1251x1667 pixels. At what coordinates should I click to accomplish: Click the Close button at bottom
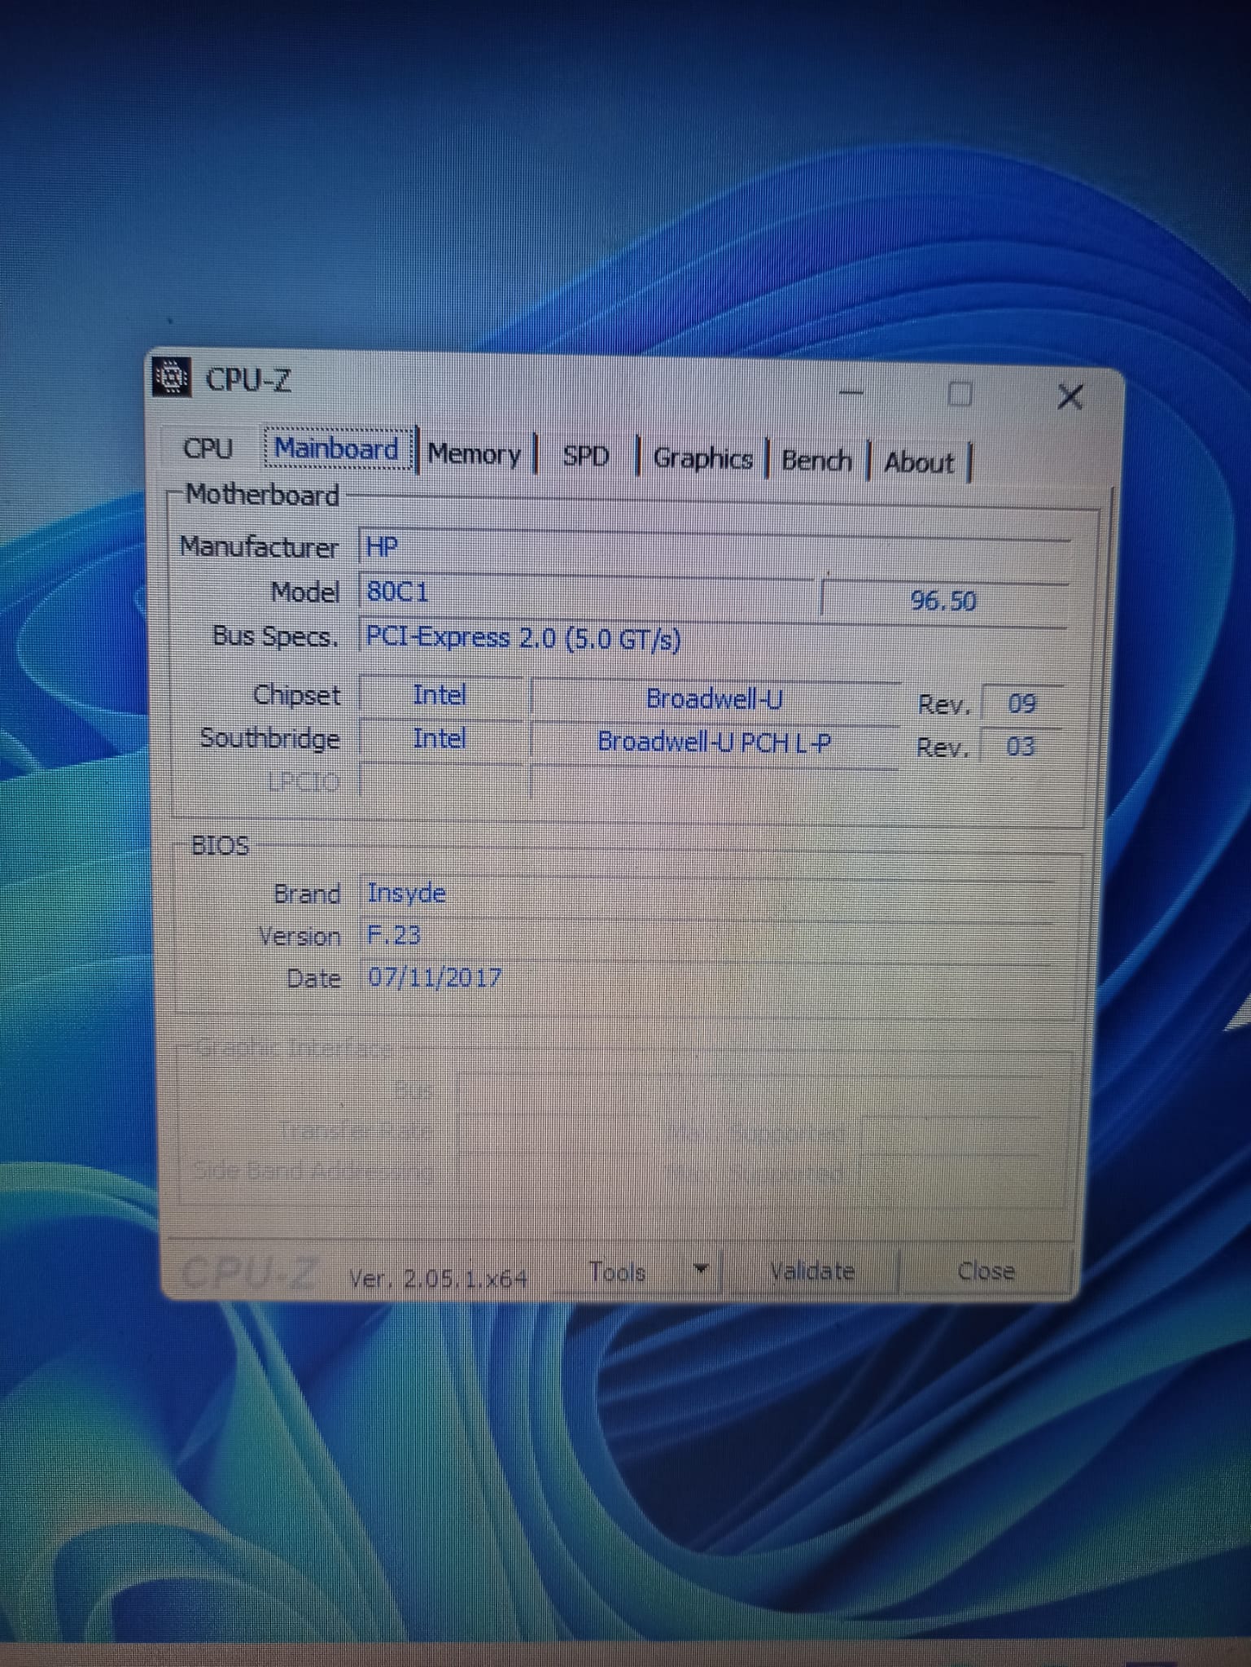click(986, 1271)
